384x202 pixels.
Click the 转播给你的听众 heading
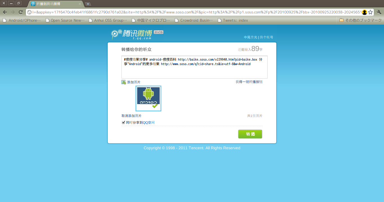click(x=136, y=49)
